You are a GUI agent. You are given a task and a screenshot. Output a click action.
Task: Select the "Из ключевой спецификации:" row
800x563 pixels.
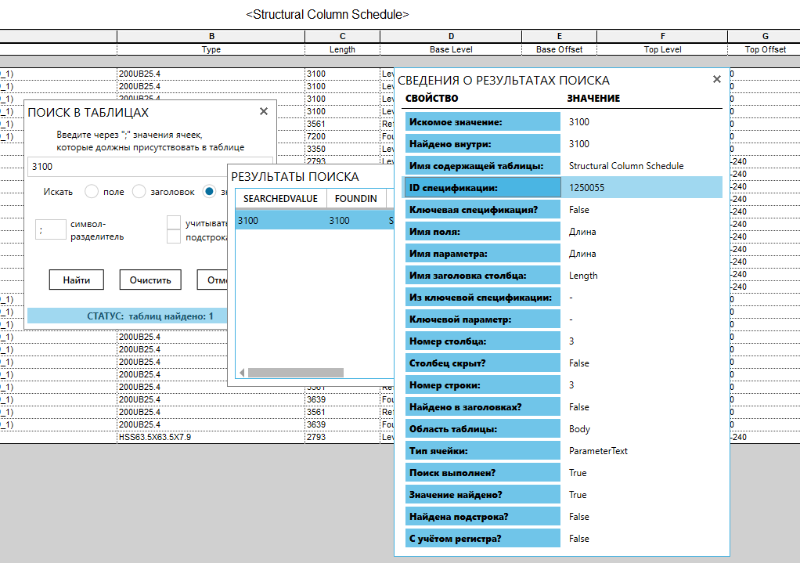coord(564,298)
